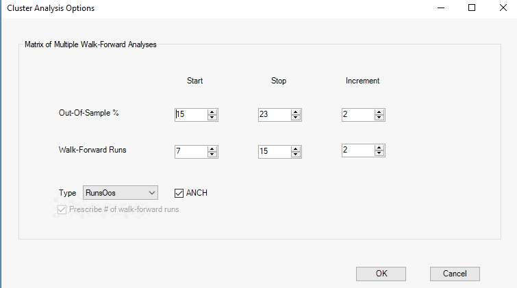Increase Walk-Forward Runs Start with up arrow
The image size is (517, 288).
coord(212,148)
